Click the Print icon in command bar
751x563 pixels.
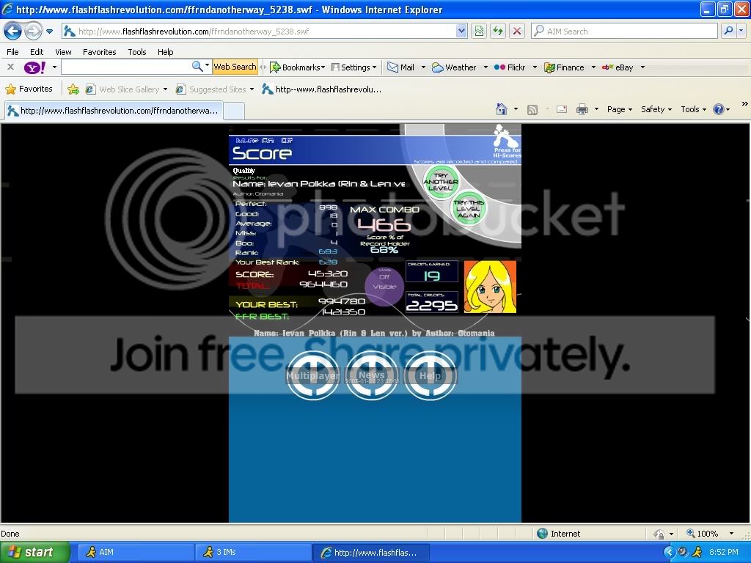(582, 109)
